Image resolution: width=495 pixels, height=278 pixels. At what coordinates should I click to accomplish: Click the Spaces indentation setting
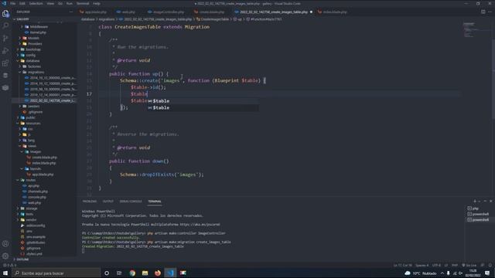[x=422, y=265]
